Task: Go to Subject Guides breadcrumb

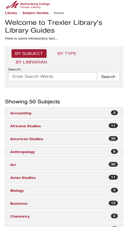Action: pos(35,13)
